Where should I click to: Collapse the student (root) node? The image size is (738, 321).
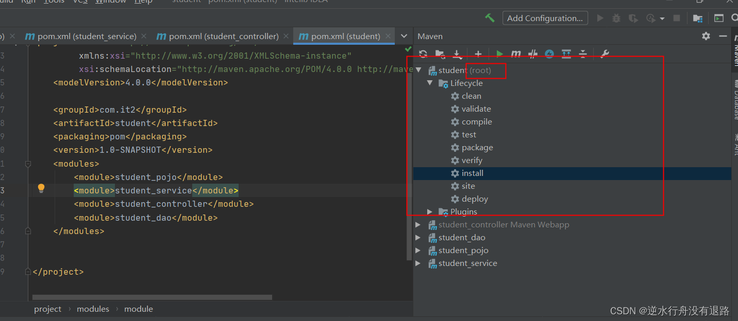418,70
